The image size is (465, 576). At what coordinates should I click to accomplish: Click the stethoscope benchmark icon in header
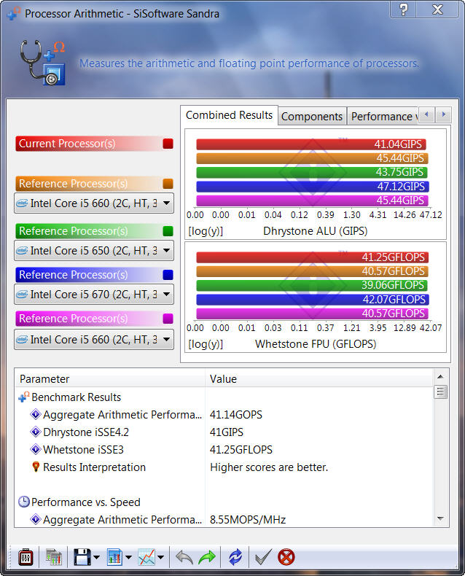point(42,62)
